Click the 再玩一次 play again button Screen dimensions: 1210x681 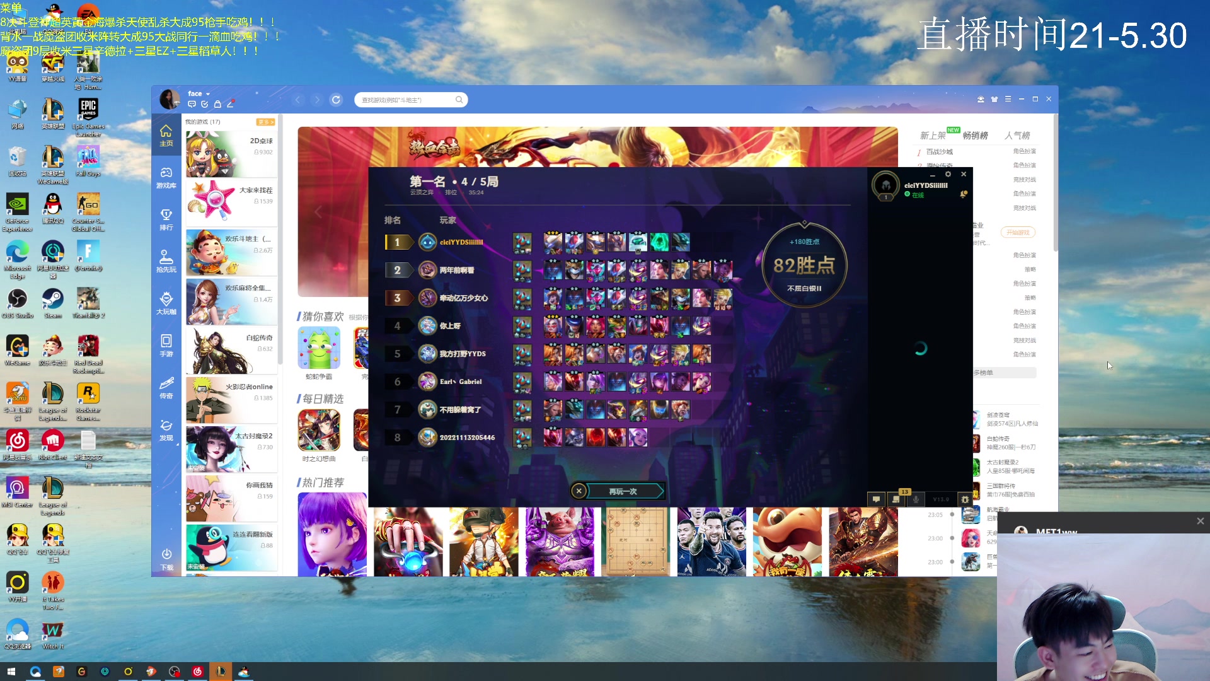pos(623,491)
